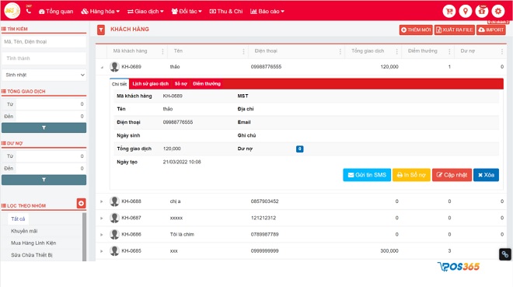Open the settings gear icon
The height and width of the screenshot is (287, 513).
498,11
